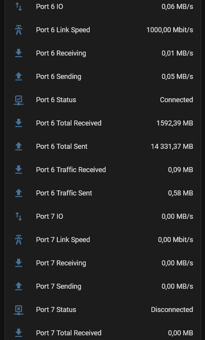Click the Port 6 Sending upload icon

point(19,77)
